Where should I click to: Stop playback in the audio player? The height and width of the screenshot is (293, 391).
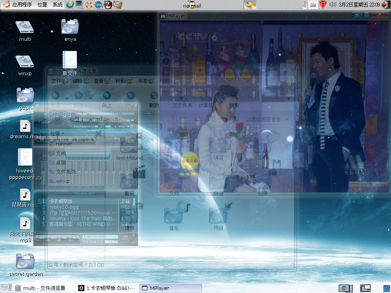click(x=70, y=139)
